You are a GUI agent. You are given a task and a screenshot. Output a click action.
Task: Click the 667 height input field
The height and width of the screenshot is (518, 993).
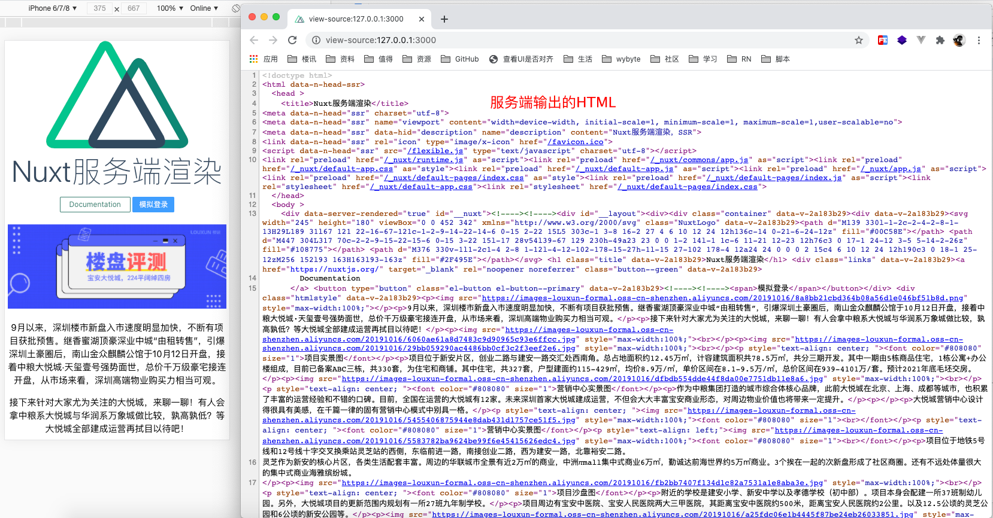[133, 8]
